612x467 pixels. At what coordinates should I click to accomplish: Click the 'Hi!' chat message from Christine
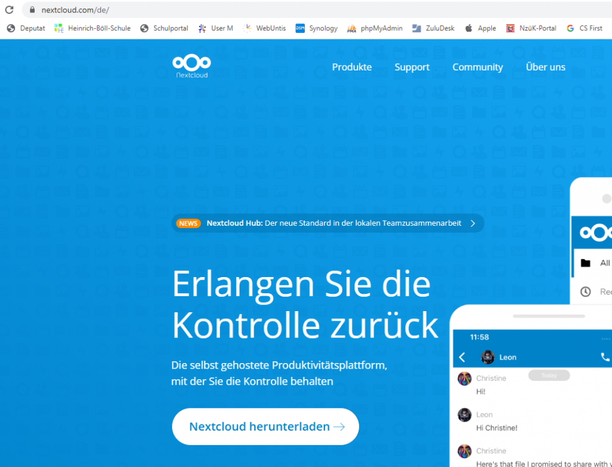click(481, 392)
